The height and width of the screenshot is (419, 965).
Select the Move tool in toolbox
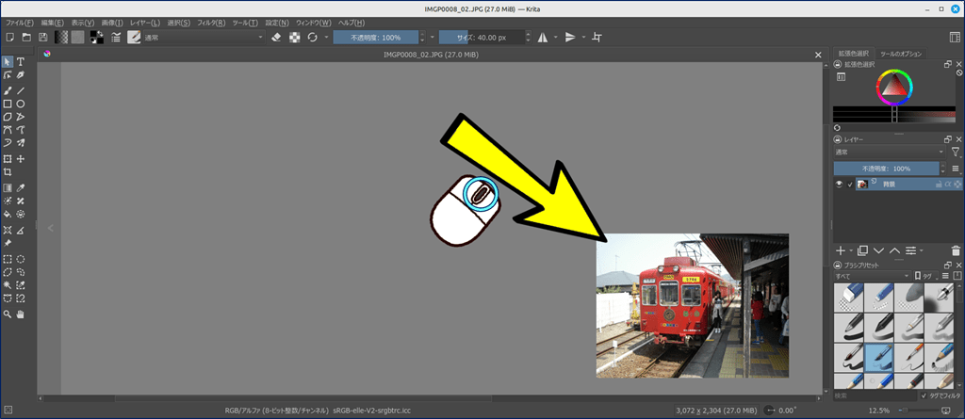(x=21, y=159)
